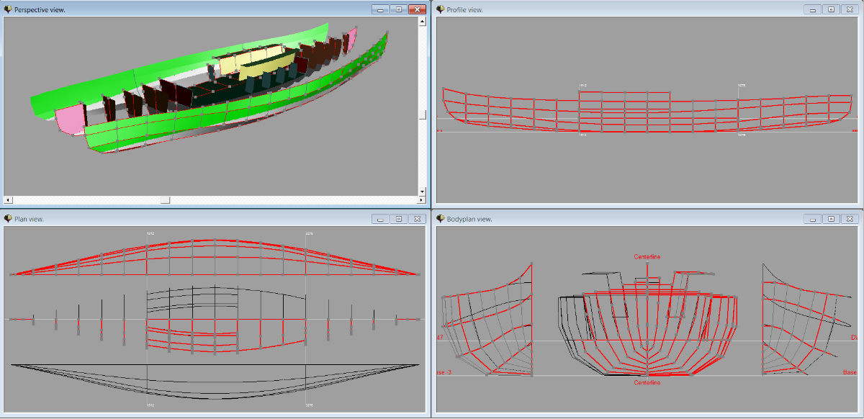Image resolution: width=864 pixels, height=419 pixels.
Task: Minimize the Perspective view window
Action: pos(380,9)
